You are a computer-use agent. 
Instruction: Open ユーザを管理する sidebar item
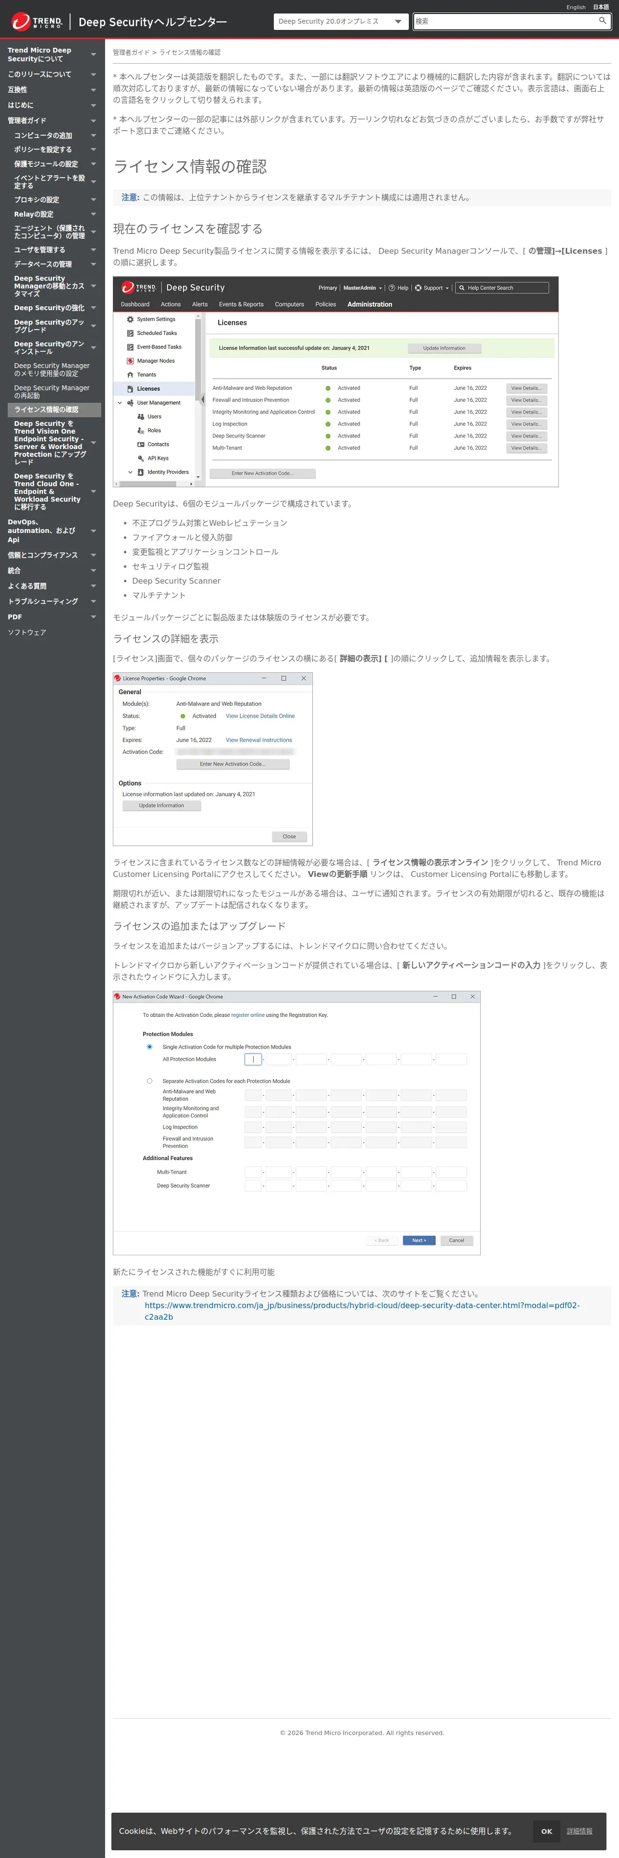pos(40,249)
